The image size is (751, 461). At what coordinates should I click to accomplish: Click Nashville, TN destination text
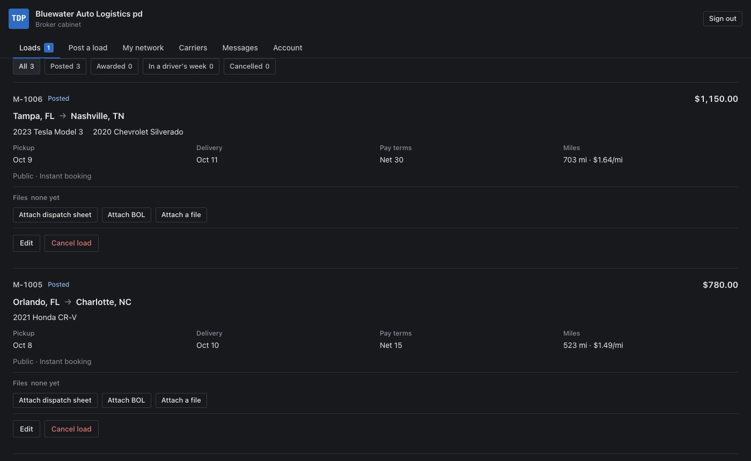tap(98, 116)
